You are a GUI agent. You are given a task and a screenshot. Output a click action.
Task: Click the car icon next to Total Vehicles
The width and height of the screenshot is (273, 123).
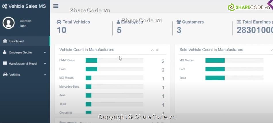pos(59,22)
